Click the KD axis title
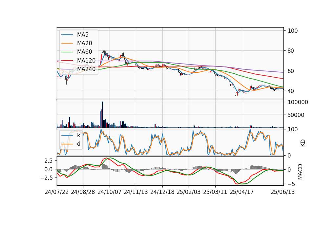315x226 pixels. point(303,143)
